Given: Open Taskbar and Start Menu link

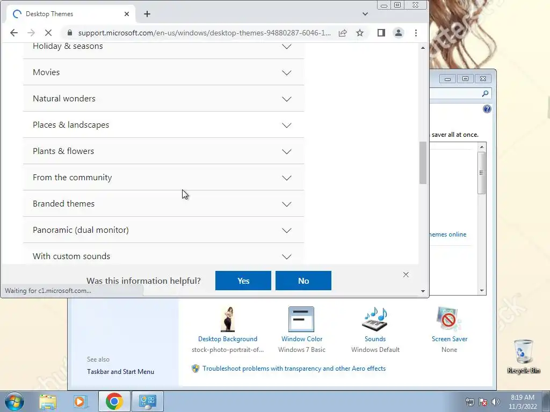Looking at the screenshot, I should pos(120,372).
